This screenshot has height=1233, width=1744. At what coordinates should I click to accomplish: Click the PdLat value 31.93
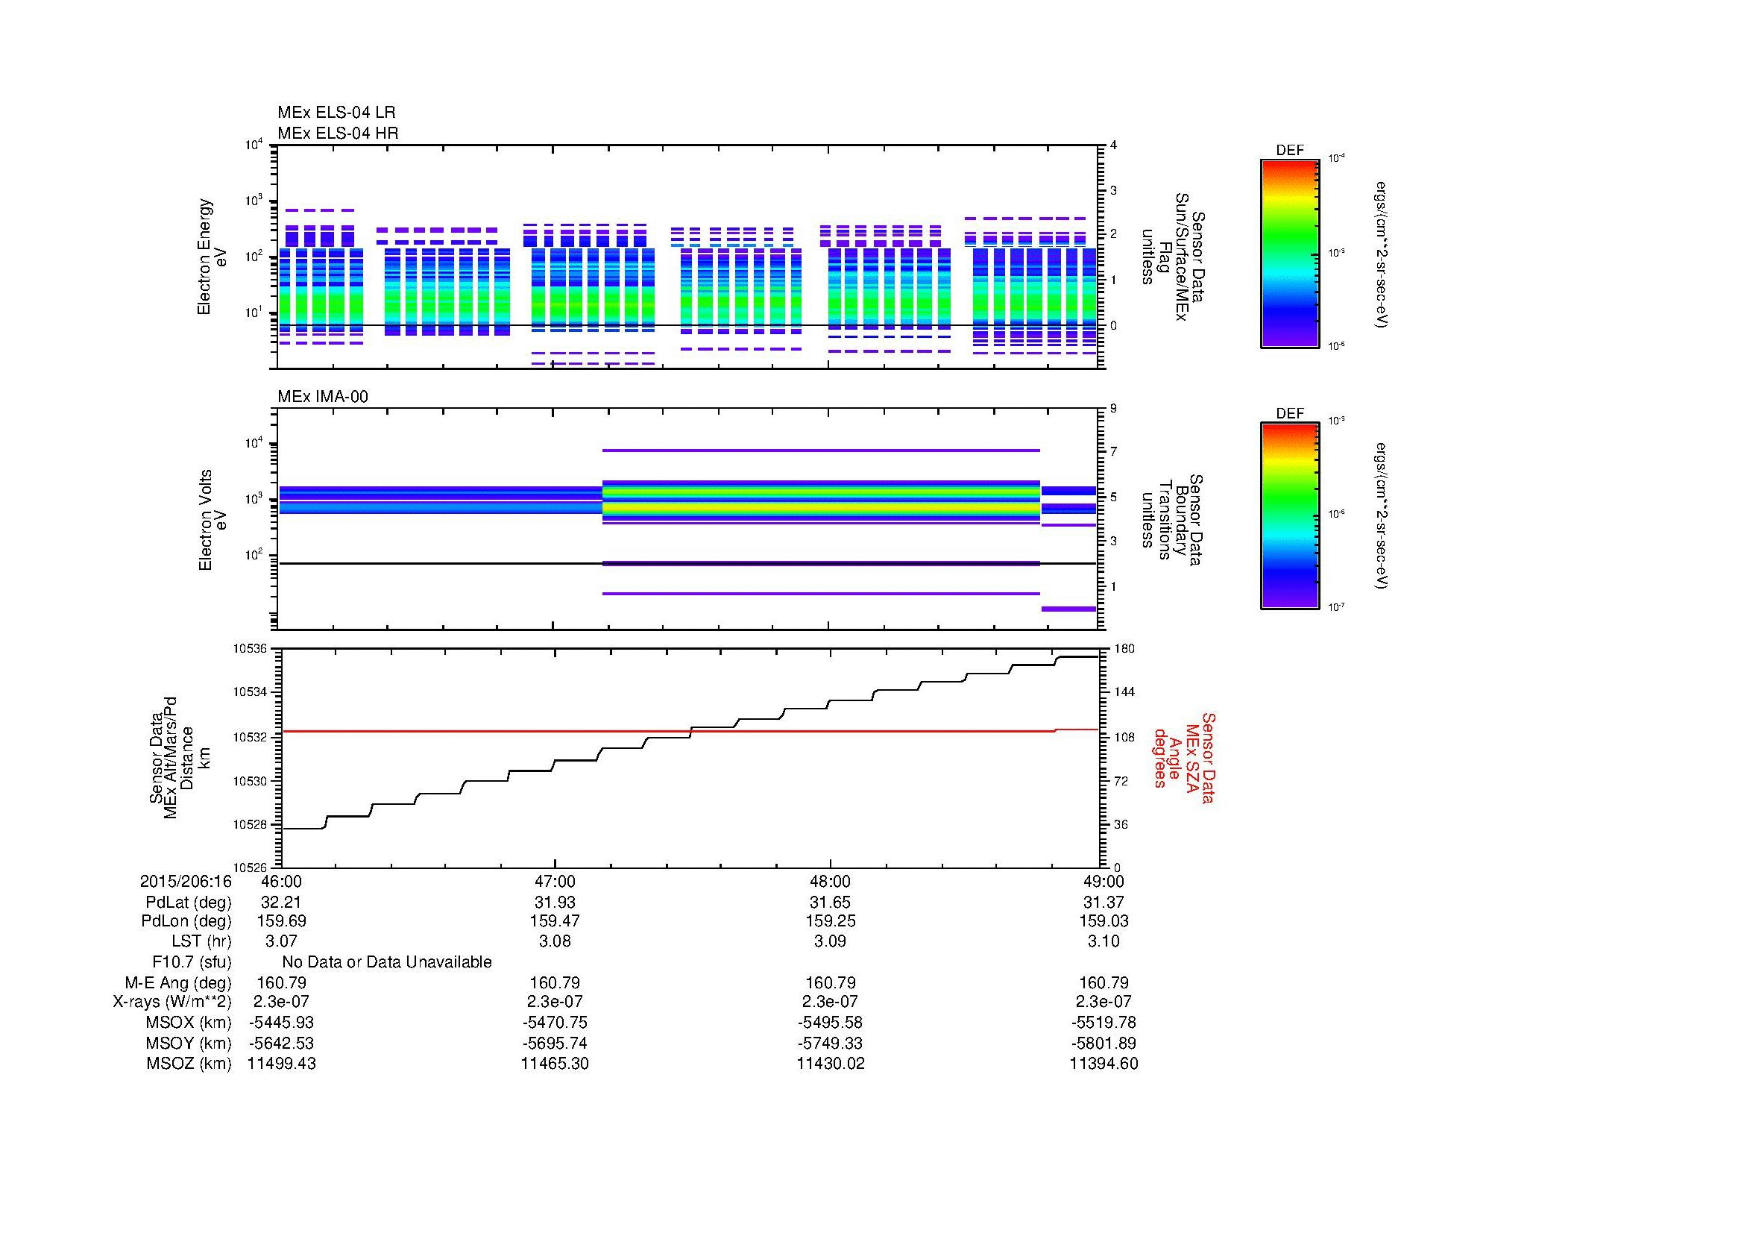(555, 903)
